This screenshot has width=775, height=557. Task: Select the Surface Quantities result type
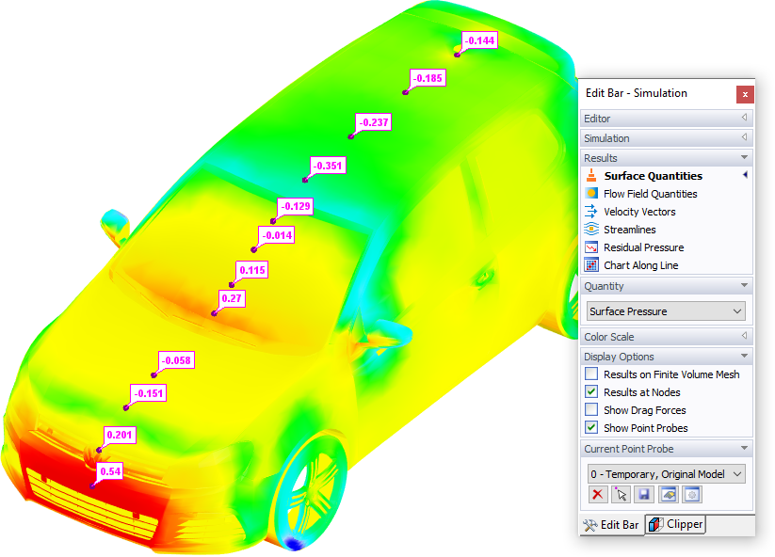[x=653, y=175]
